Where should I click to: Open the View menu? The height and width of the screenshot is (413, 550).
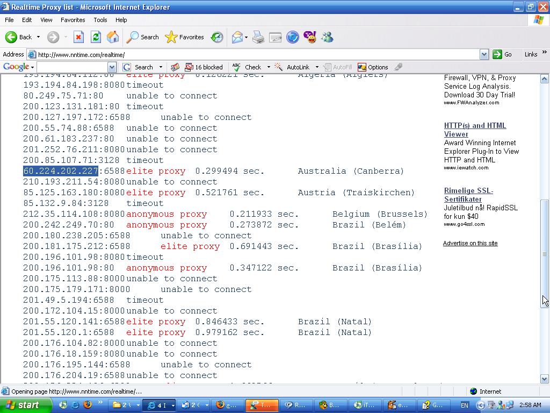[x=46, y=20]
